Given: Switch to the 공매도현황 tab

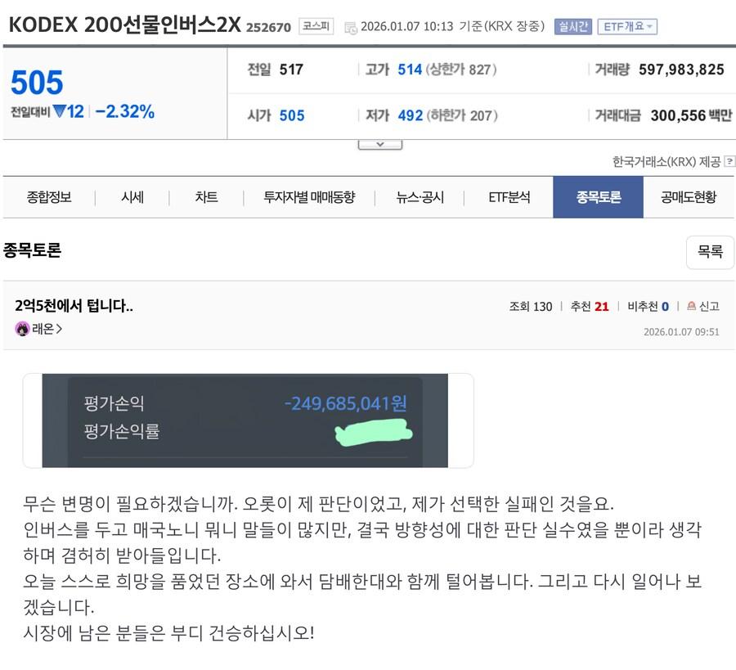Looking at the screenshot, I should [x=689, y=197].
